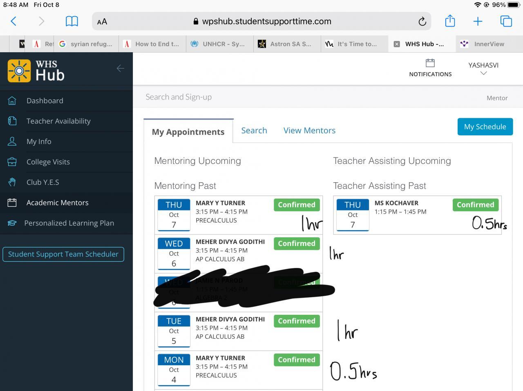
Task: Open the Safari bookmarks book icon
Action: pos(72,21)
